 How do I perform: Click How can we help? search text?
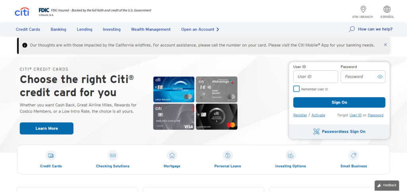[375, 29]
